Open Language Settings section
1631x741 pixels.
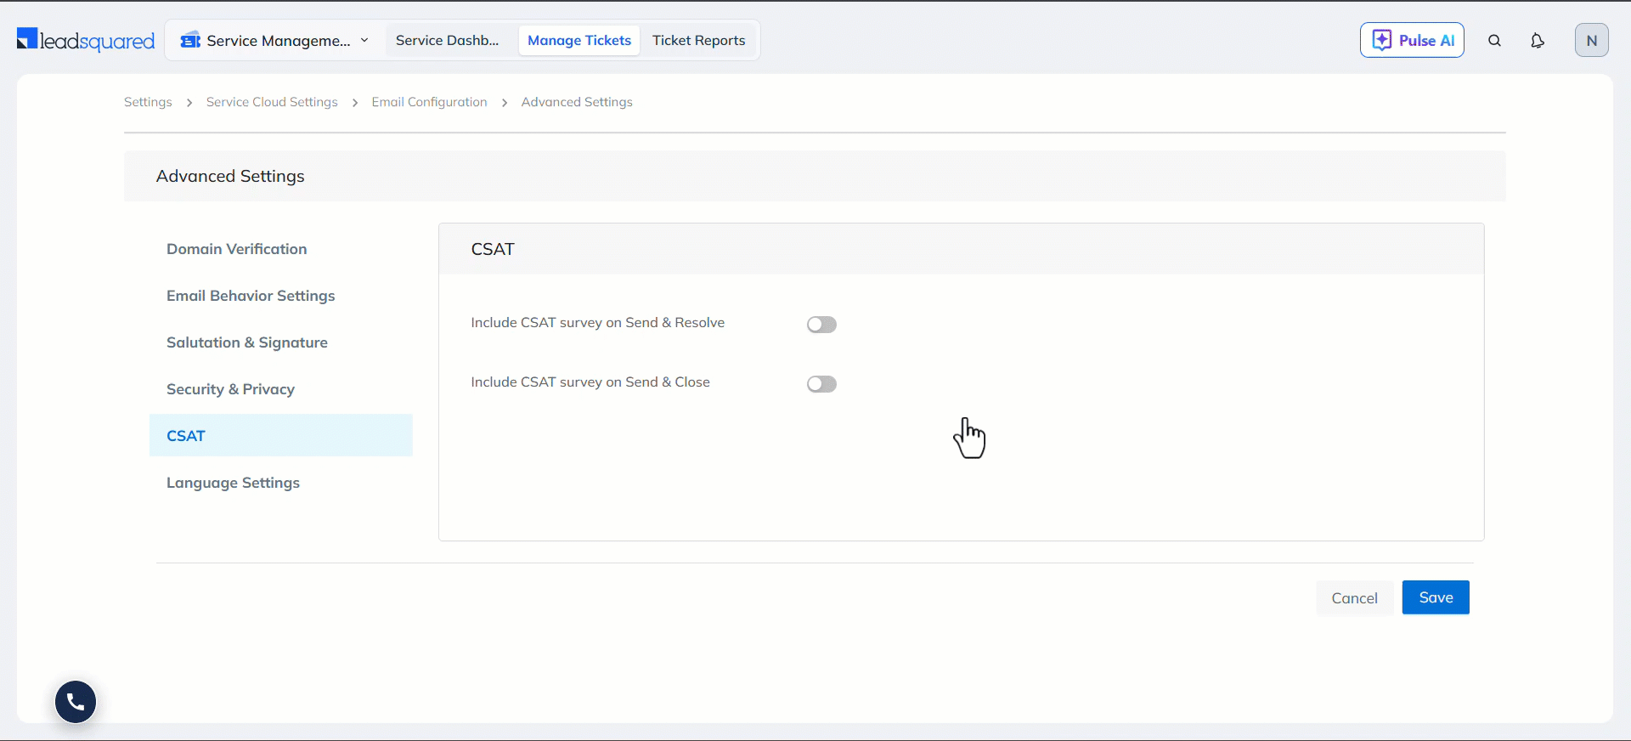click(x=281, y=483)
